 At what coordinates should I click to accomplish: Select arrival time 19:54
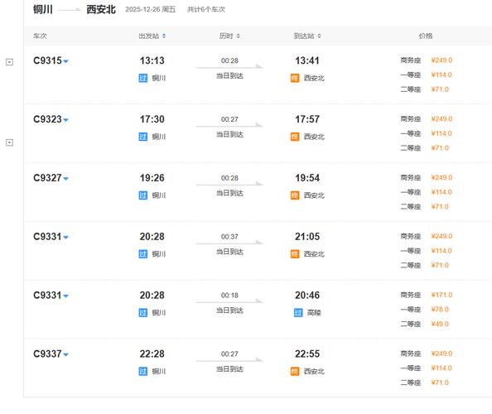coord(307,178)
